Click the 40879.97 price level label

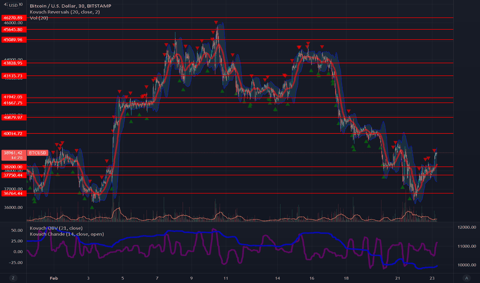tap(14, 117)
